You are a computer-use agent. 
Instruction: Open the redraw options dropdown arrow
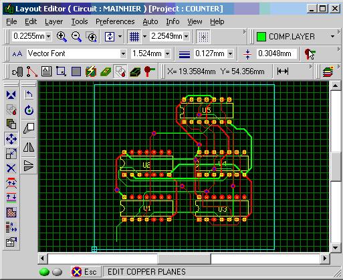[120, 36]
